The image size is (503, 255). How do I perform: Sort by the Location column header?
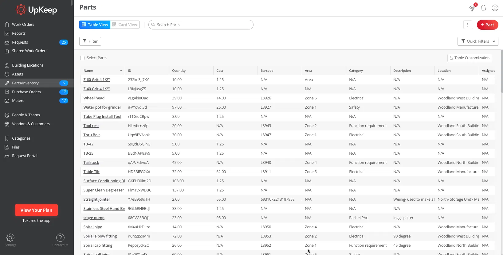click(457, 71)
